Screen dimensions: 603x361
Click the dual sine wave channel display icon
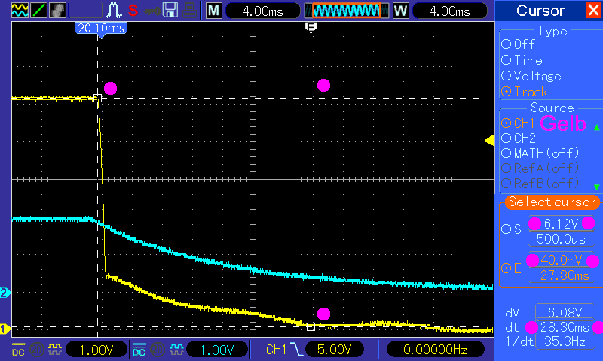[20, 10]
